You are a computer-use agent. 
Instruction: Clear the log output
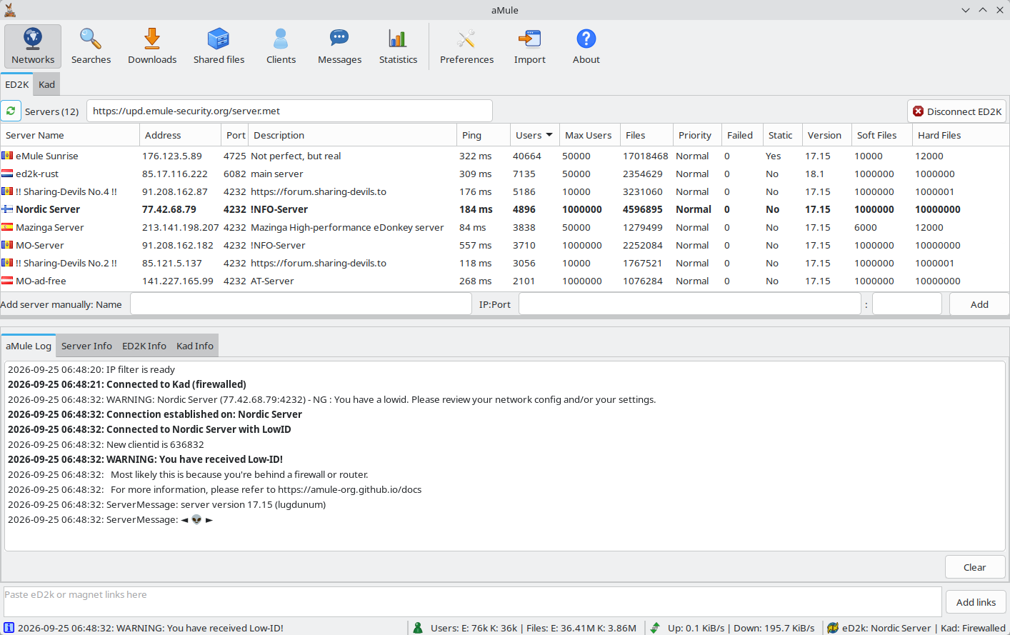point(974,567)
